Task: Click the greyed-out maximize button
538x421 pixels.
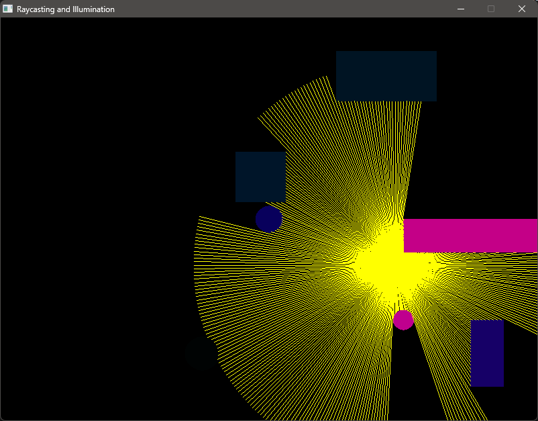Action: pos(491,9)
